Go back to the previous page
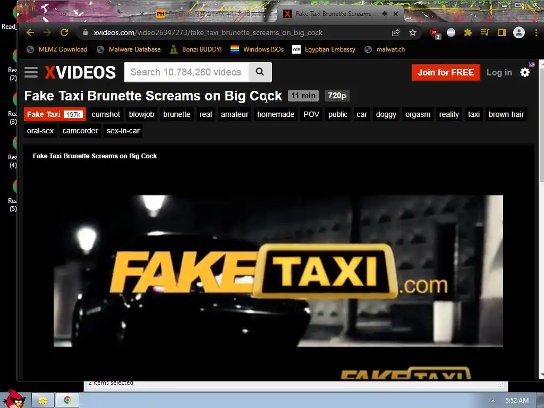 (x=30, y=32)
